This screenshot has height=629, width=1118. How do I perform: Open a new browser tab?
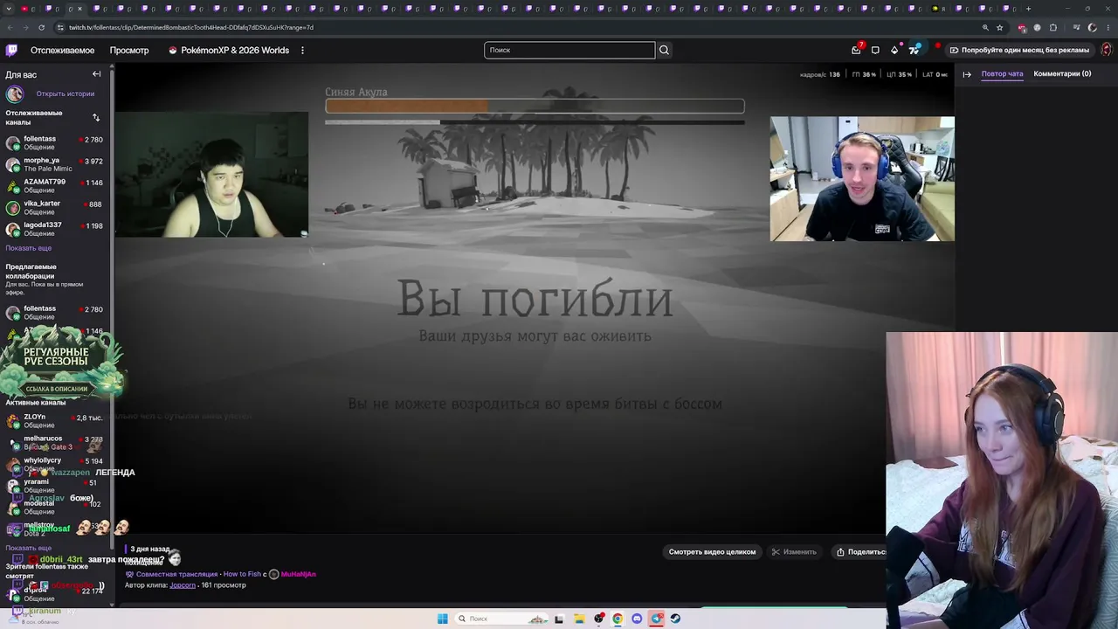pos(1028,9)
